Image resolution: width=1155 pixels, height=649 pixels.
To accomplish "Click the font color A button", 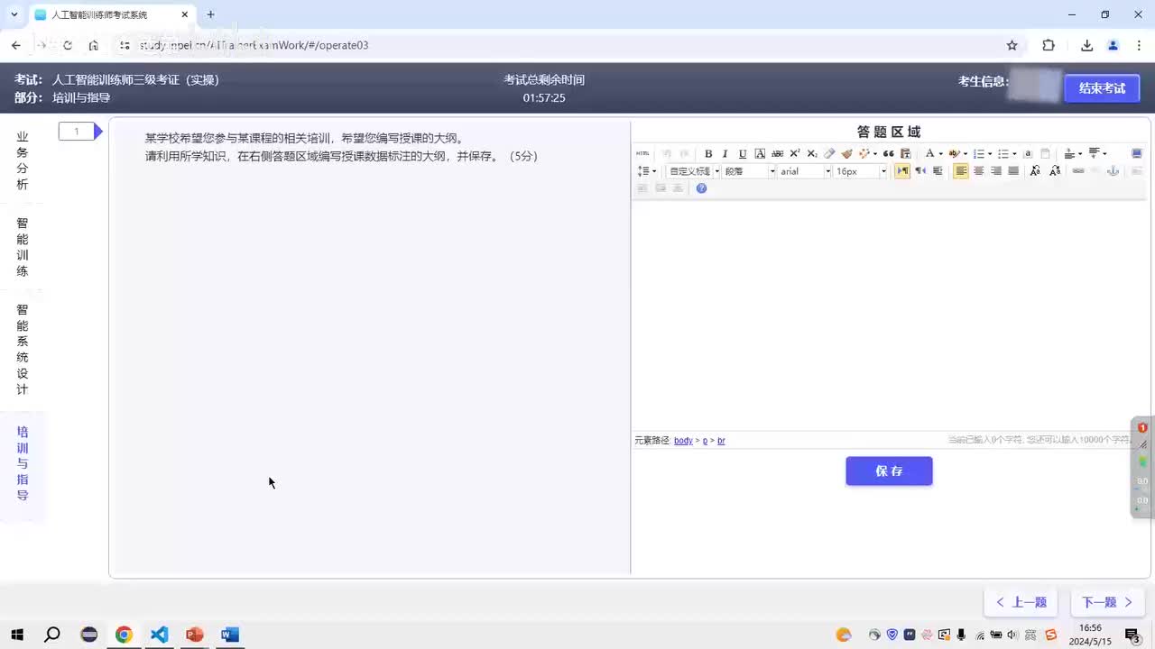I will tap(930, 153).
